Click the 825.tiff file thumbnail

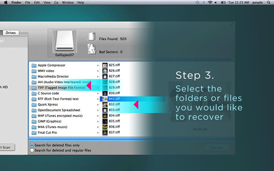point(105,65)
